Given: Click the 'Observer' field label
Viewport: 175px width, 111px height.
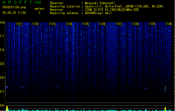Looking at the screenshot, I should click(56, 3).
